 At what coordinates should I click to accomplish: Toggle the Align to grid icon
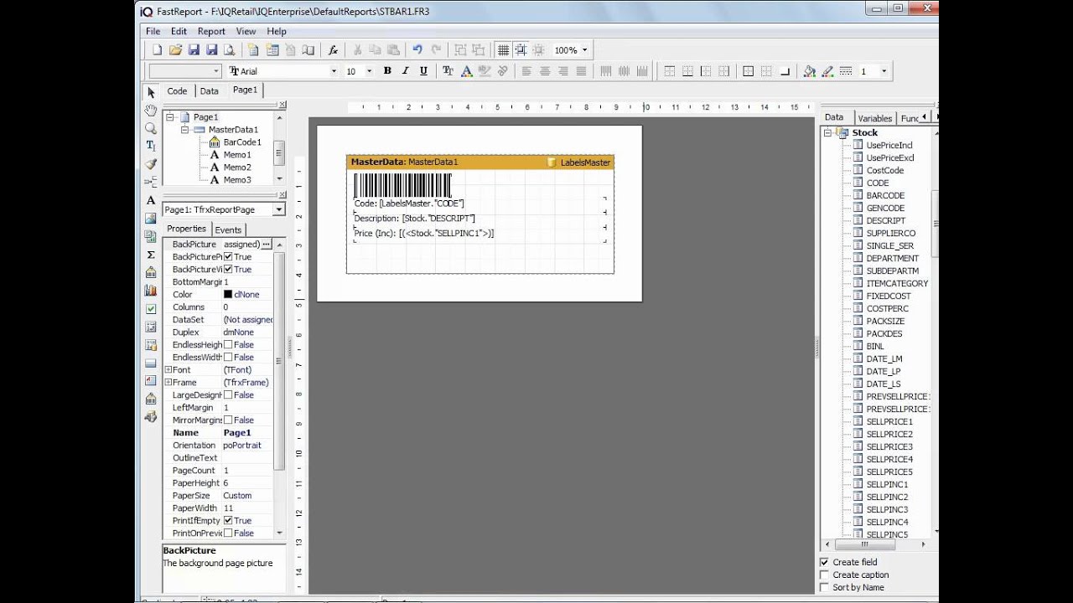[521, 50]
